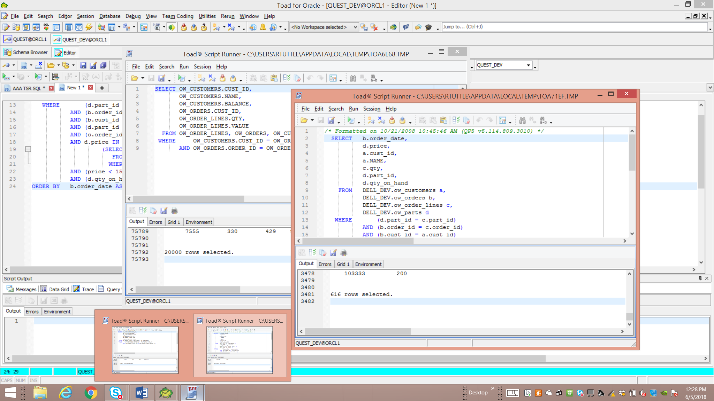This screenshot has height=401, width=714.
Task: Click Clear icon in TOA71EF Script Runner toolbar
Action: 466,120
